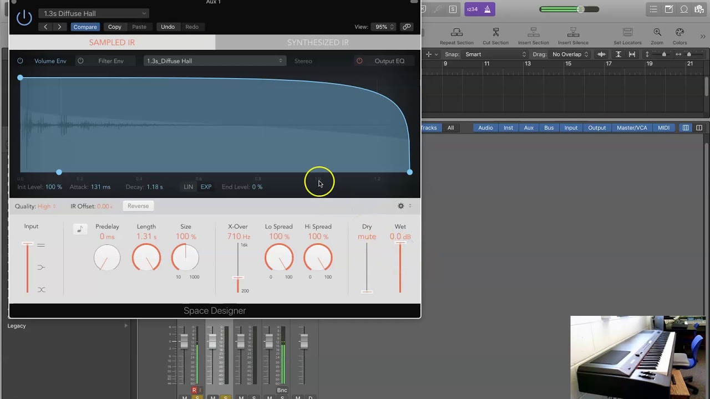Screen dimensions: 710x399
Task: Click the vertical auto zoom icon
Action: click(618, 54)
